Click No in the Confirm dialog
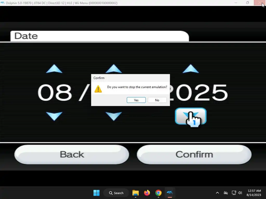 157,100
